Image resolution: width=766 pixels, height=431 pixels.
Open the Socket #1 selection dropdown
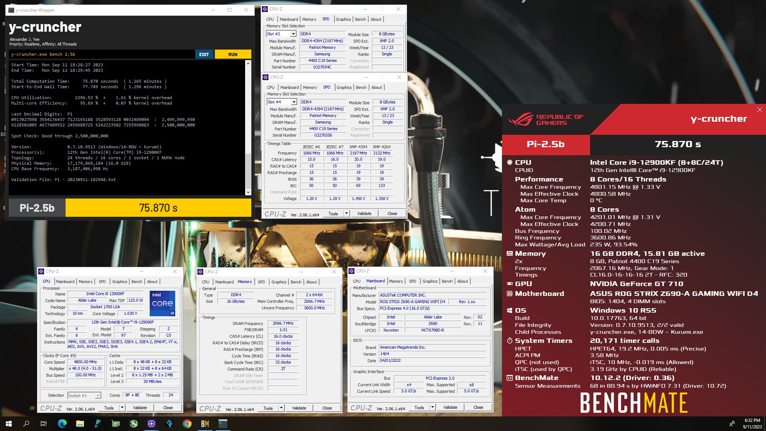click(98, 396)
